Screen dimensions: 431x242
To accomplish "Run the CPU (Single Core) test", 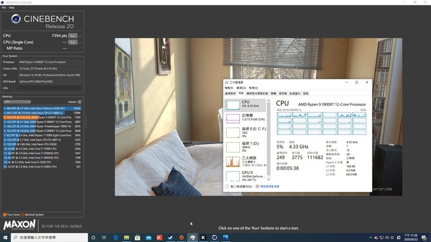I will pos(73,42).
